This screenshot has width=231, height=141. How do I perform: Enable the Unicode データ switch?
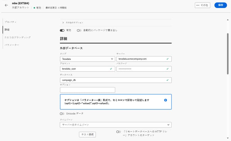pos(62,114)
